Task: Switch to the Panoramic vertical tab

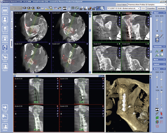Action: coord(12,34)
